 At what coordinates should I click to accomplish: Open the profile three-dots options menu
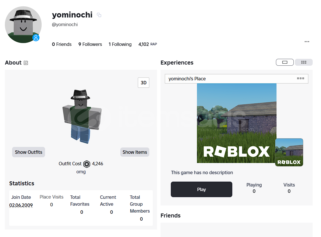(307, 42)
